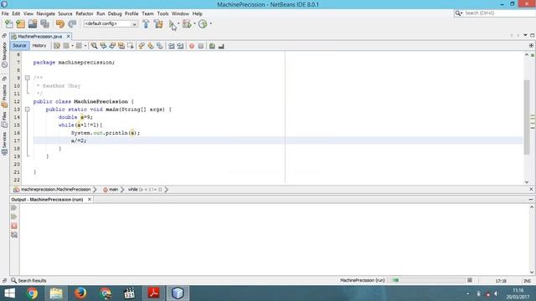Click the Find Selection magnifier in editor toolbar

94,46
